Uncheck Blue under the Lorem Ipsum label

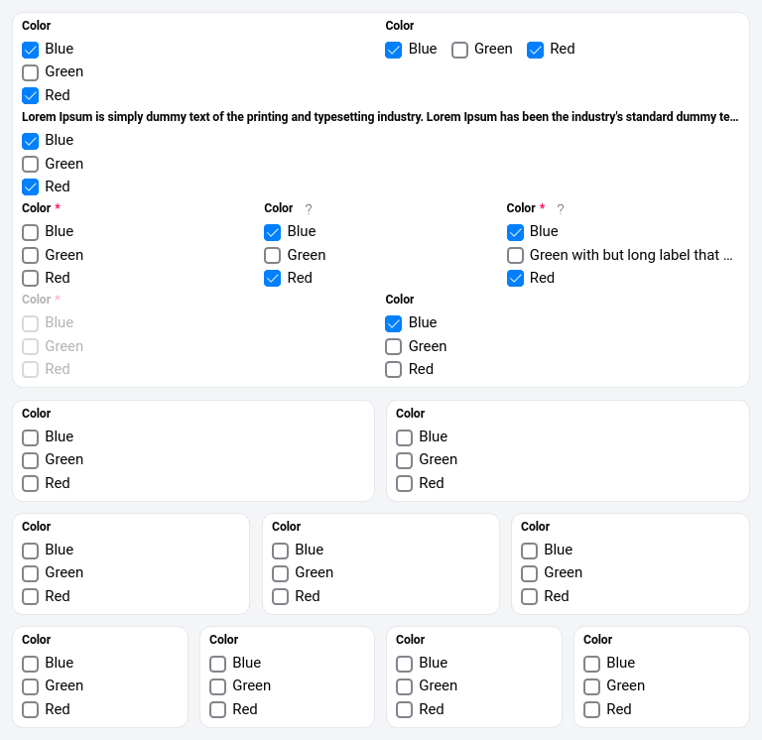click(x=31, y=141)
